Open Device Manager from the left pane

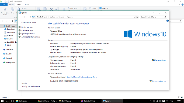[27, 27]
